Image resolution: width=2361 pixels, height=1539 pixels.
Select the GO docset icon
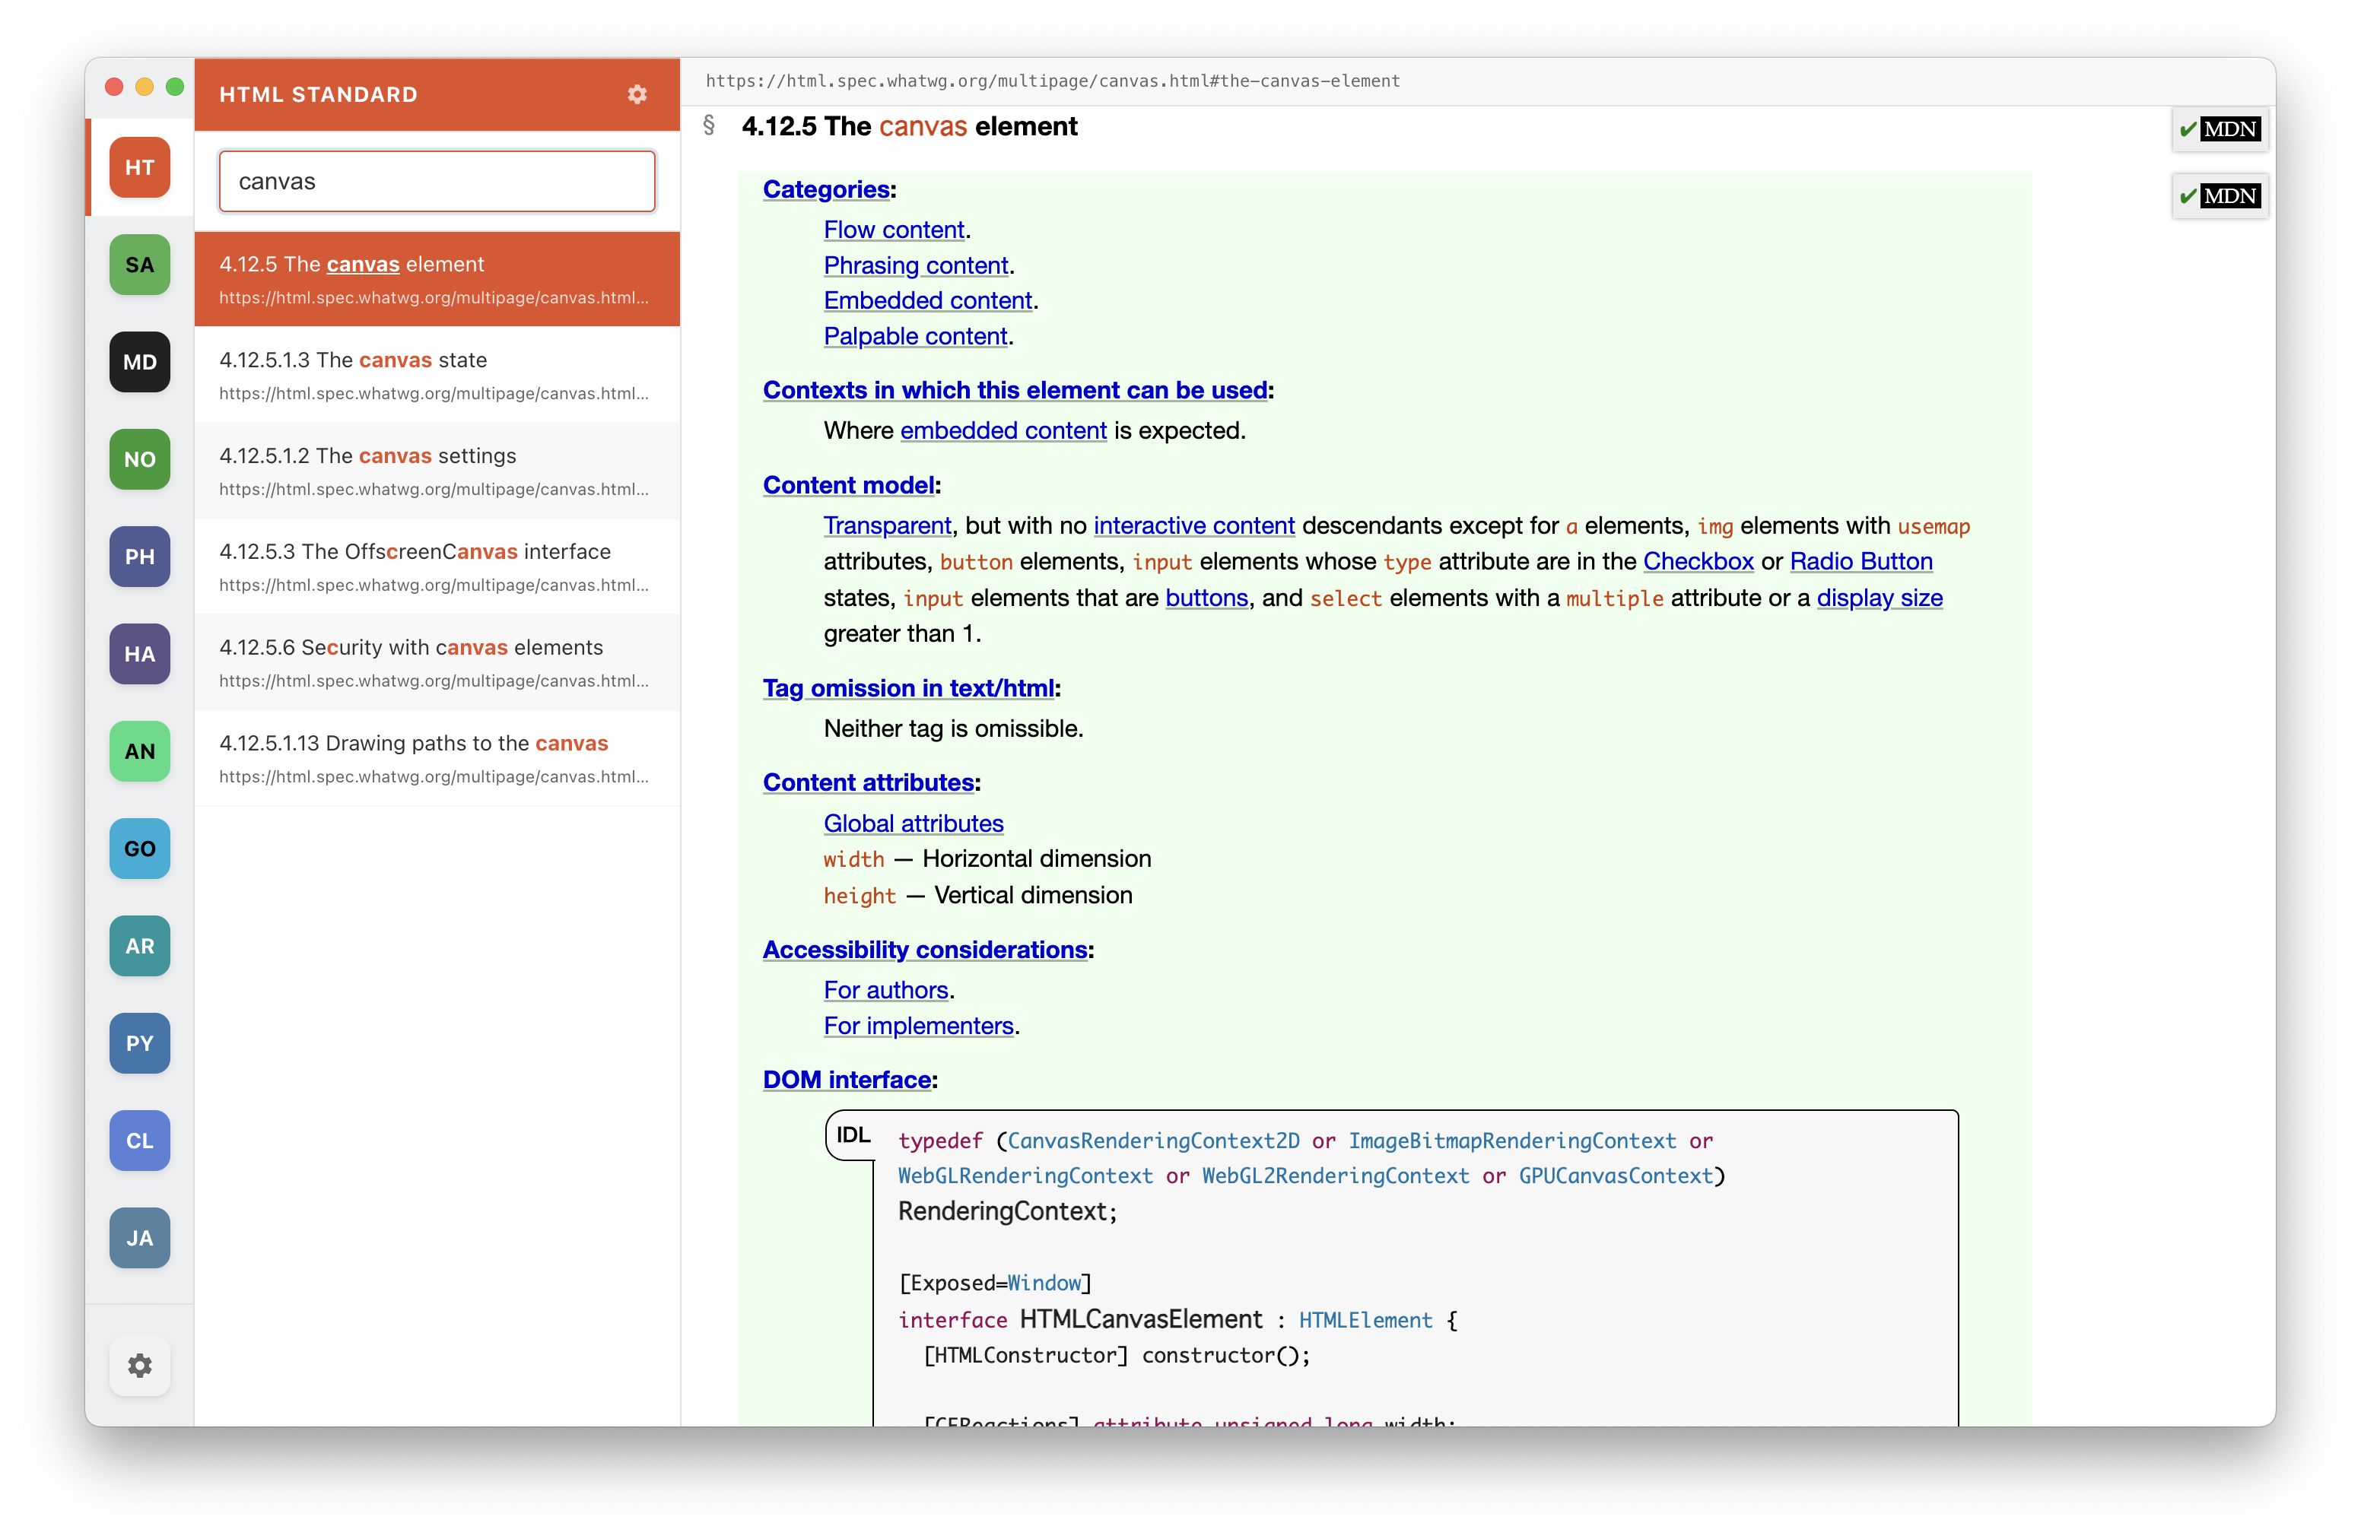139,849
